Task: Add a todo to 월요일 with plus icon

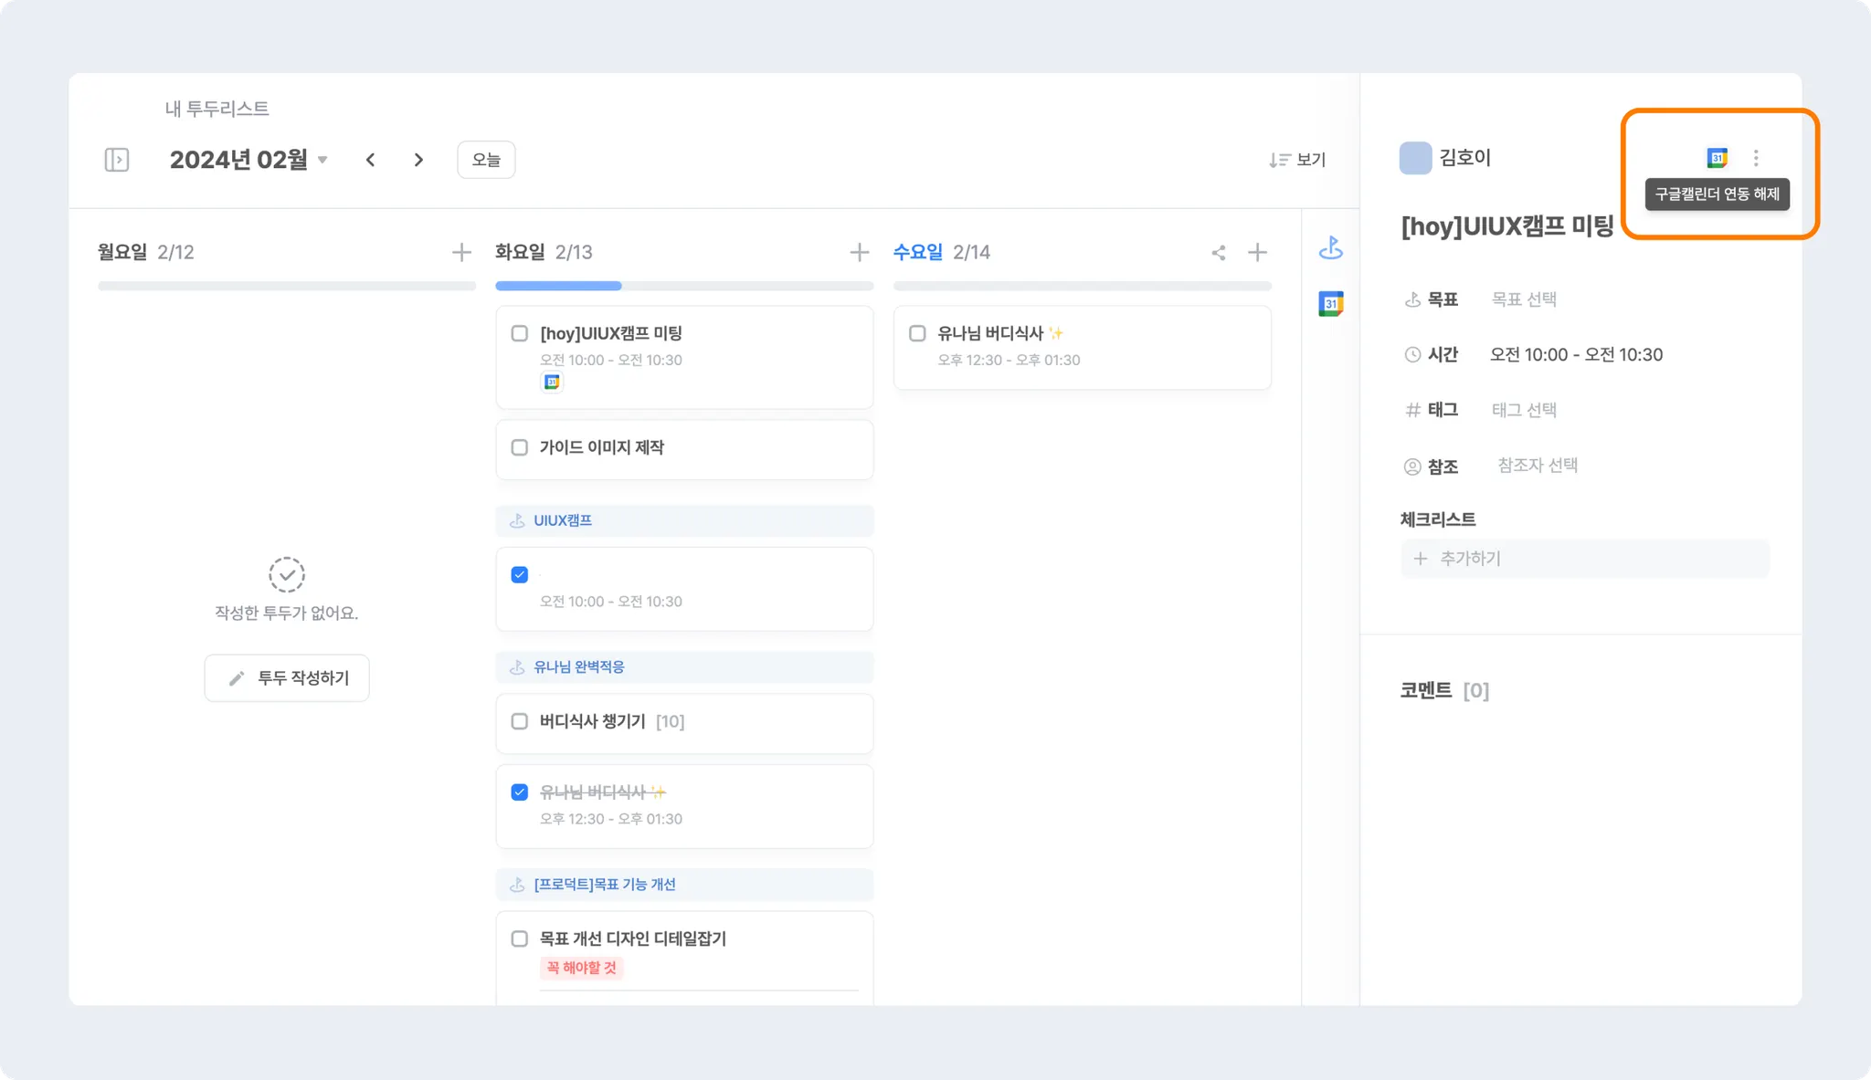Action: point(461,252)
